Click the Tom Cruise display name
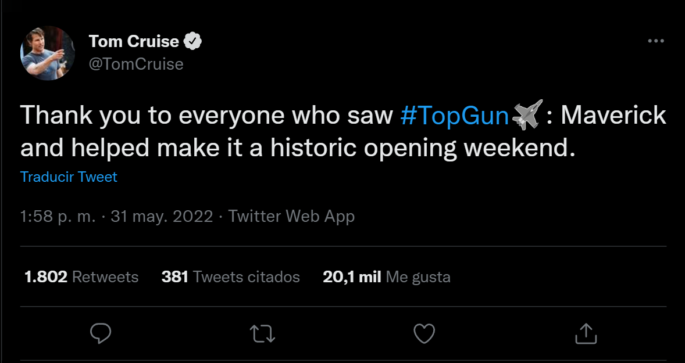 click(x=134, y=41)
